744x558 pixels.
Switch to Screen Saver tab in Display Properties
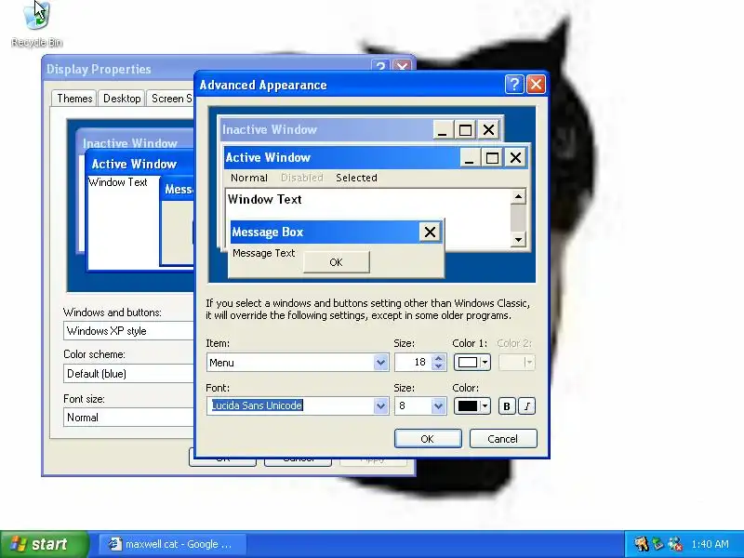pos(170,99)
